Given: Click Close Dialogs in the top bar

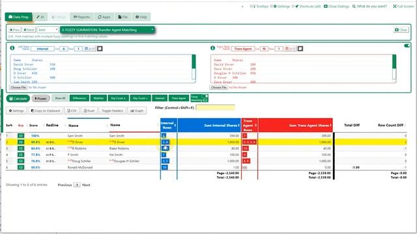Looking at the screenshot, I should (336, 6).
